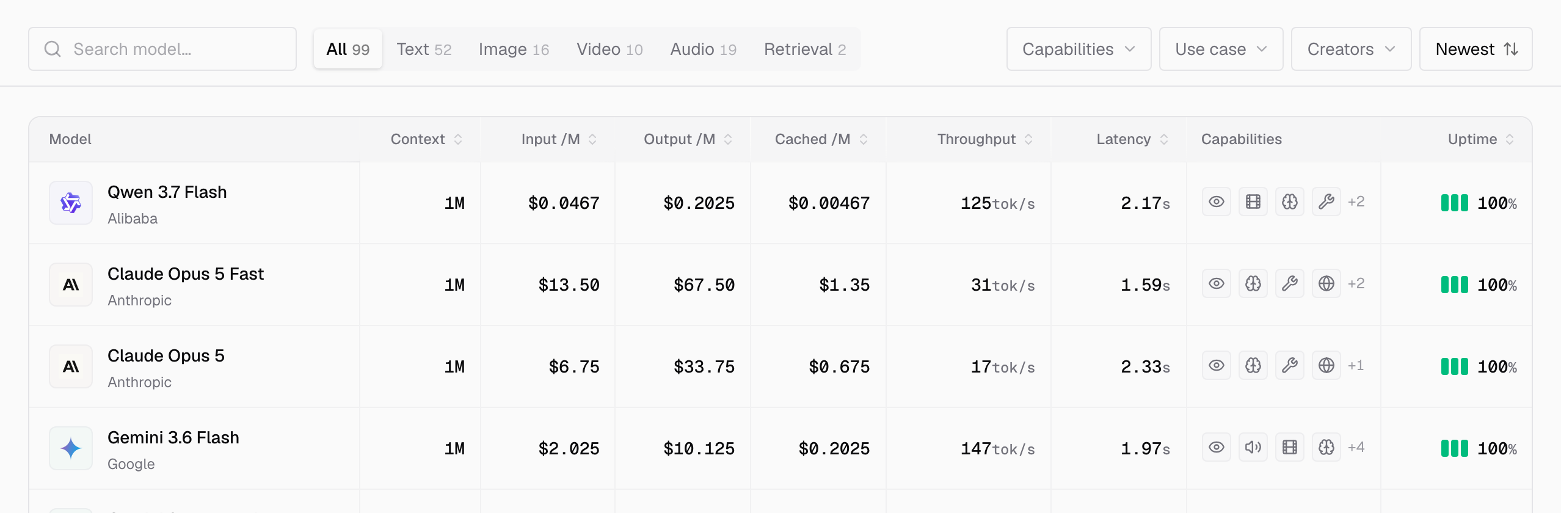Viewport: 1561px width, 513px height.
Task: Sort the table by Input /M price
Action: (x=559, y=139)
